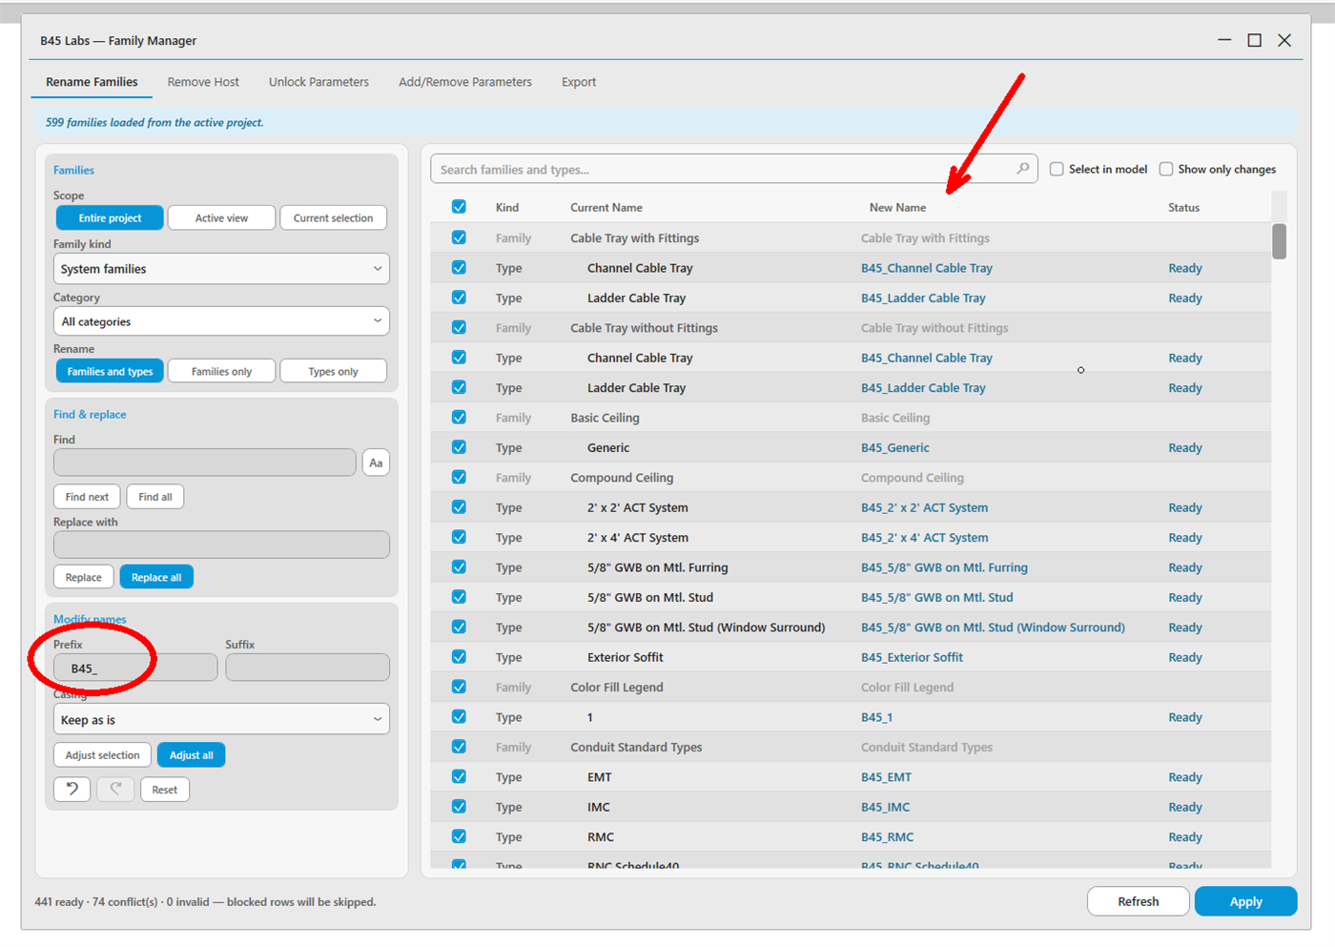Uncheck the Cable Tray with Fittings family row
The width and height of the screenshot is (1335, 947).
(x=459, y=237)
